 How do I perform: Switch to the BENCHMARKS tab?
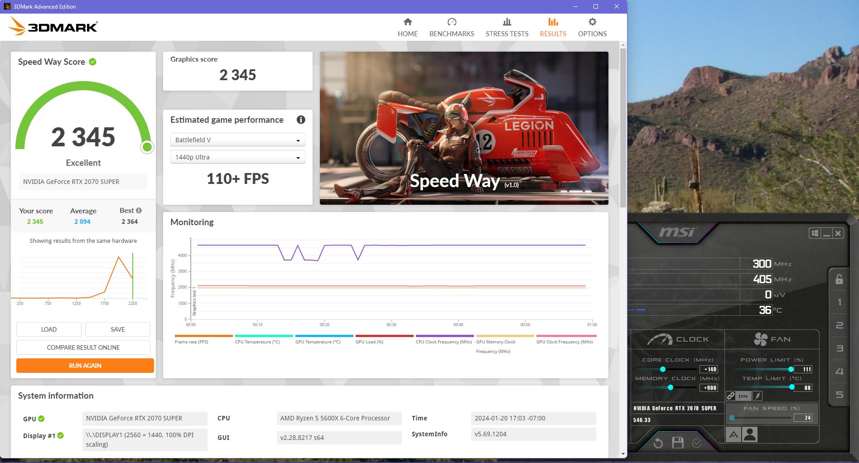(x=451, y=27)
